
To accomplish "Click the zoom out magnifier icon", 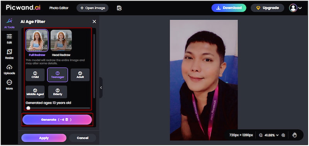I will [261, 135].
